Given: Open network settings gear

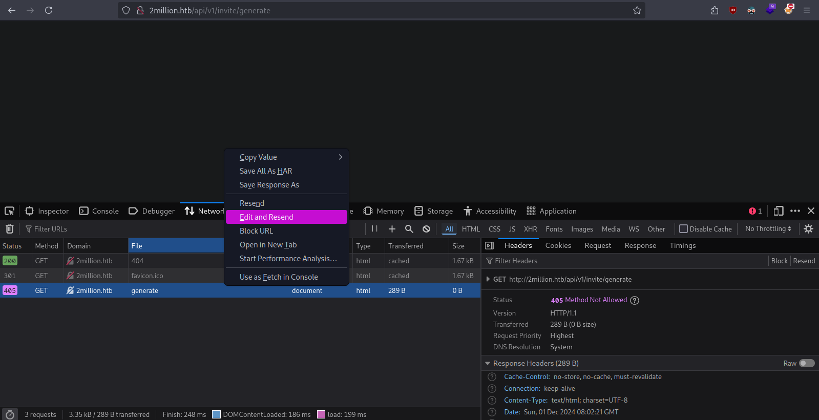Looking at the screenshot, I should coord(808,229).
